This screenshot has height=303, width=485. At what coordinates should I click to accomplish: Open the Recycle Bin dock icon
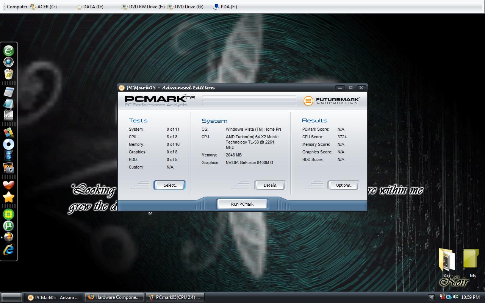pyautogui.click(x=9, y=74)
